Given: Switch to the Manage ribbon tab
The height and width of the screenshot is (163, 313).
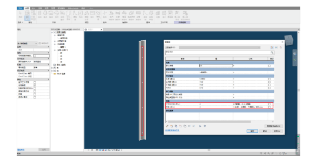Looking at the screenshot, I should pos(53,8).
